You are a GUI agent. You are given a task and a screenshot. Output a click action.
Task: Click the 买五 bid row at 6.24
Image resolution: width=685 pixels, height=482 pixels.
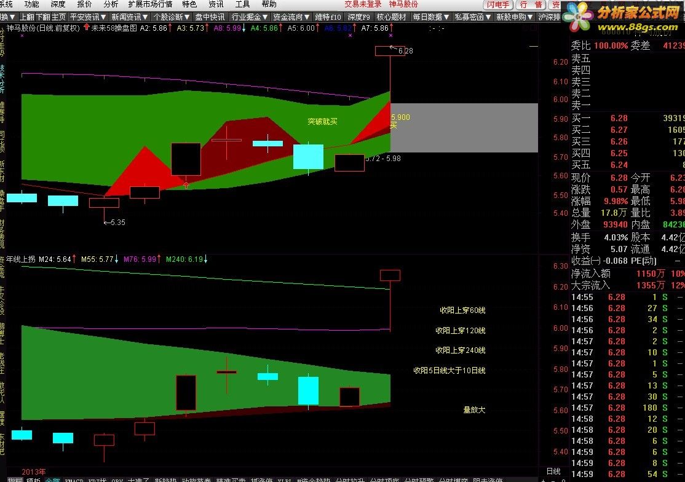point(628,165)
